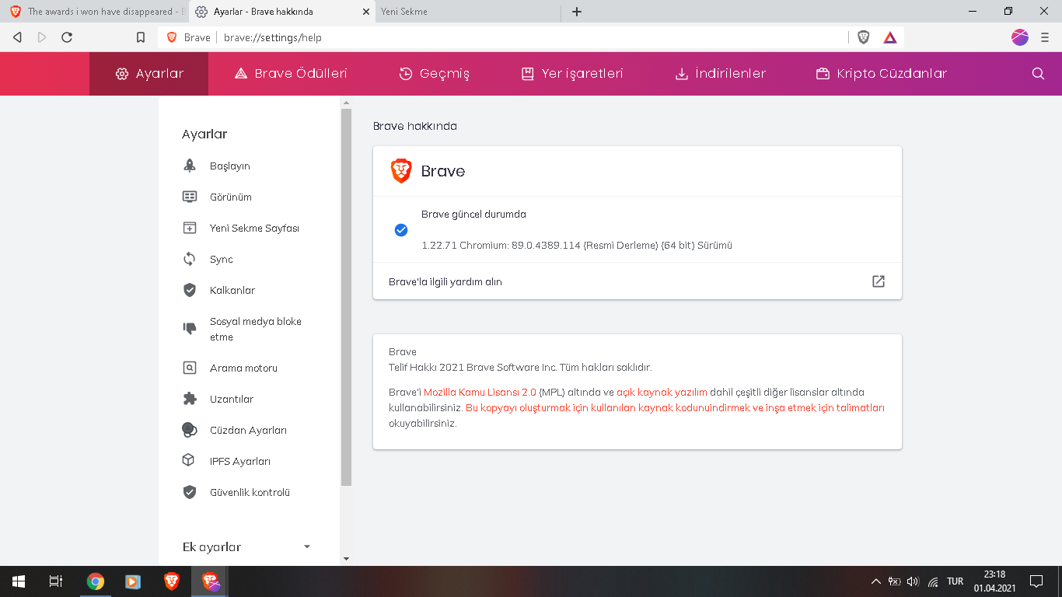Select Arama motoru in the sidebar

pyautogui.click(x=243, y=368)
